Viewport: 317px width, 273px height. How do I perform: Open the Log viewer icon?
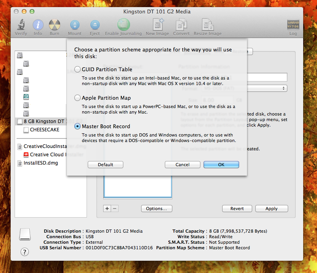tap(293, 25)
